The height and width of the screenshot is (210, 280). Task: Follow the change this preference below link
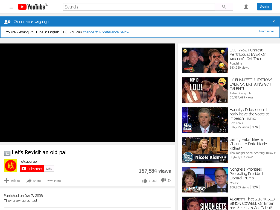coord(106,32)
